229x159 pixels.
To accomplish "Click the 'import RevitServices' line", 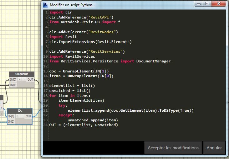I will click(x=72, y=56).
